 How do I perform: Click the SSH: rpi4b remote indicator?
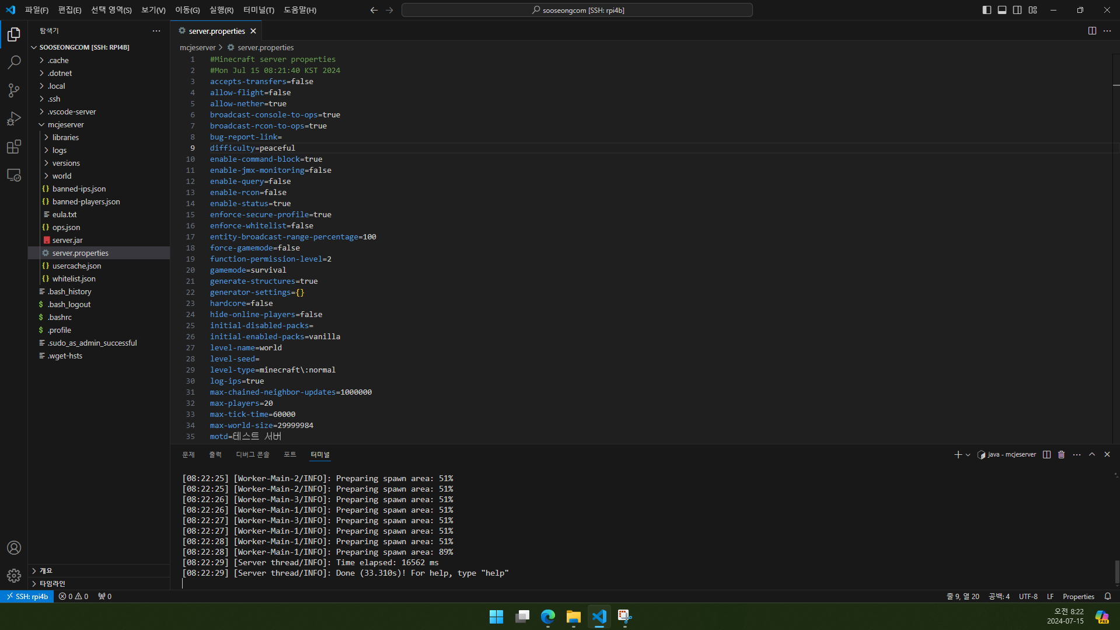click(27, 597)
